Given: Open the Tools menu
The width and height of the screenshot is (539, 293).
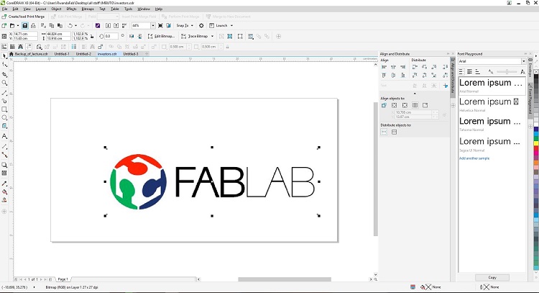Looking at the screenshot, I should [128, 9].
